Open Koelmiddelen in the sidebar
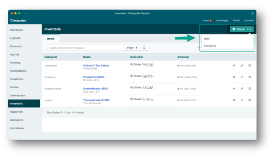 pos(18,71)
